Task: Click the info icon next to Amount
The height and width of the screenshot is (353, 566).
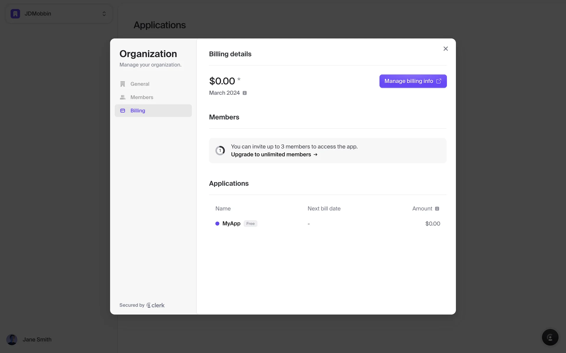Action: pyautogui.click(x=437, y=209)
